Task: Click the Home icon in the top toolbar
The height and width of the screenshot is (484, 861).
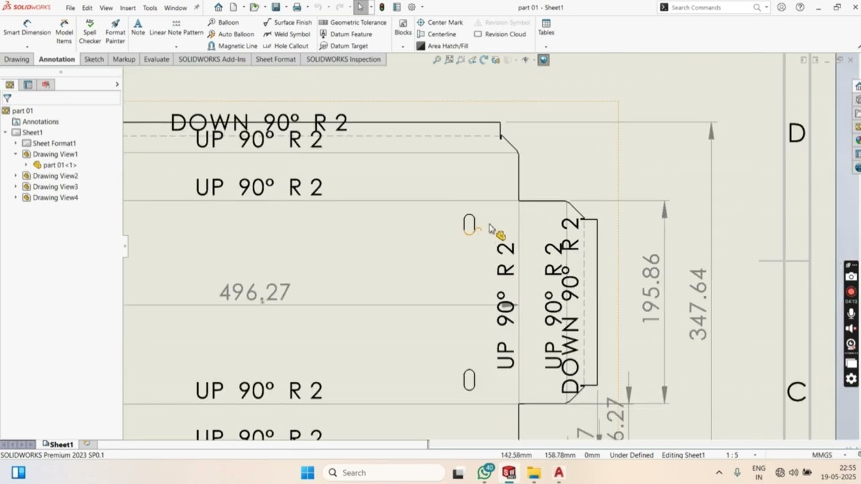Action: click(x=218, y=7)
